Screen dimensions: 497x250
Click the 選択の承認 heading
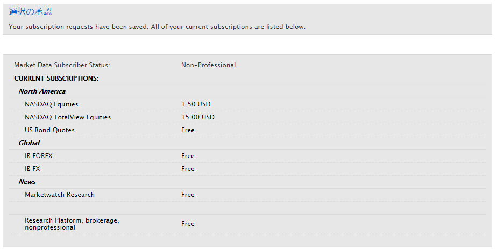(30, 12)
